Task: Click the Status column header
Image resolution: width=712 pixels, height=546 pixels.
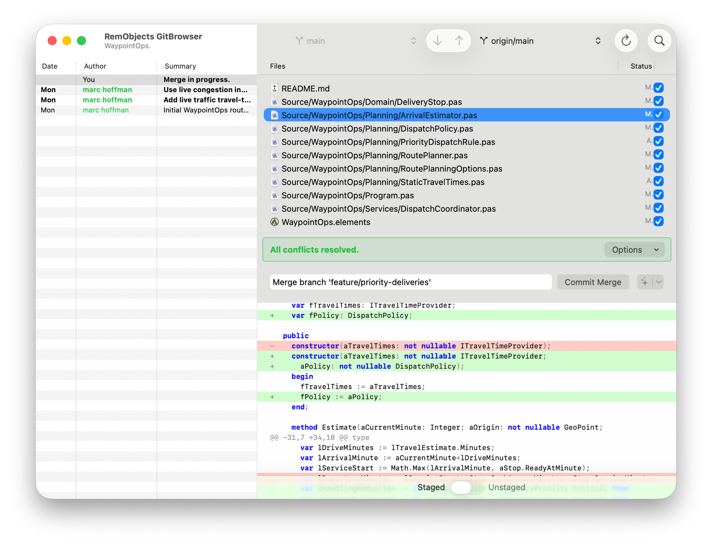Action: point(641,66)
